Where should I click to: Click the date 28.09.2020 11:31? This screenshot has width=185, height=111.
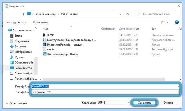click(129, 49)
